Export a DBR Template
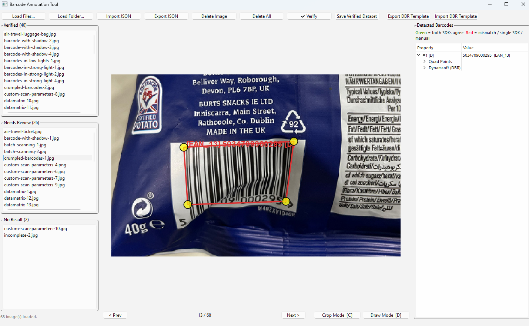Image resolution: width=529 pixels, height=326 pixels. click(x=408, y=16)
